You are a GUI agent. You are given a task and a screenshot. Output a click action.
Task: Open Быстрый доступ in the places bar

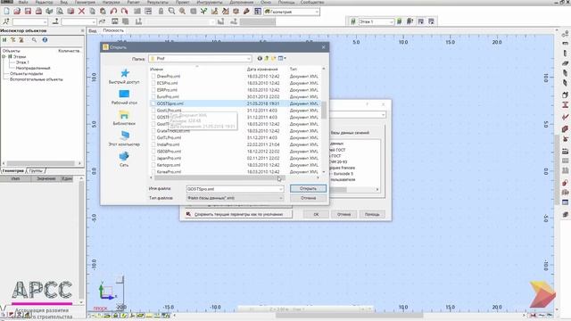(x=124, y=77)
